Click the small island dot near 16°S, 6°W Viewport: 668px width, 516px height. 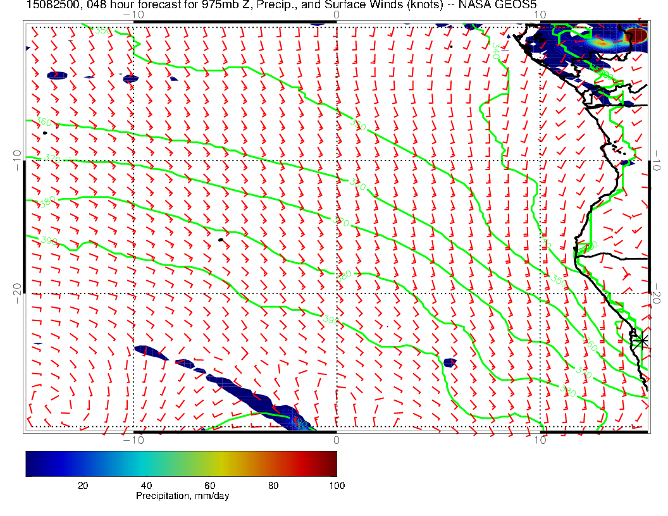point(220,240)
